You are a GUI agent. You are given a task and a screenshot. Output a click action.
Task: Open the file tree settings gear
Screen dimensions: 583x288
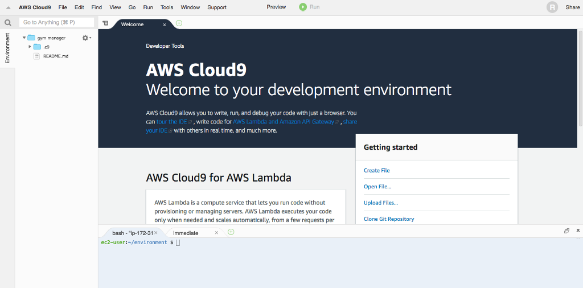point(85,38)
